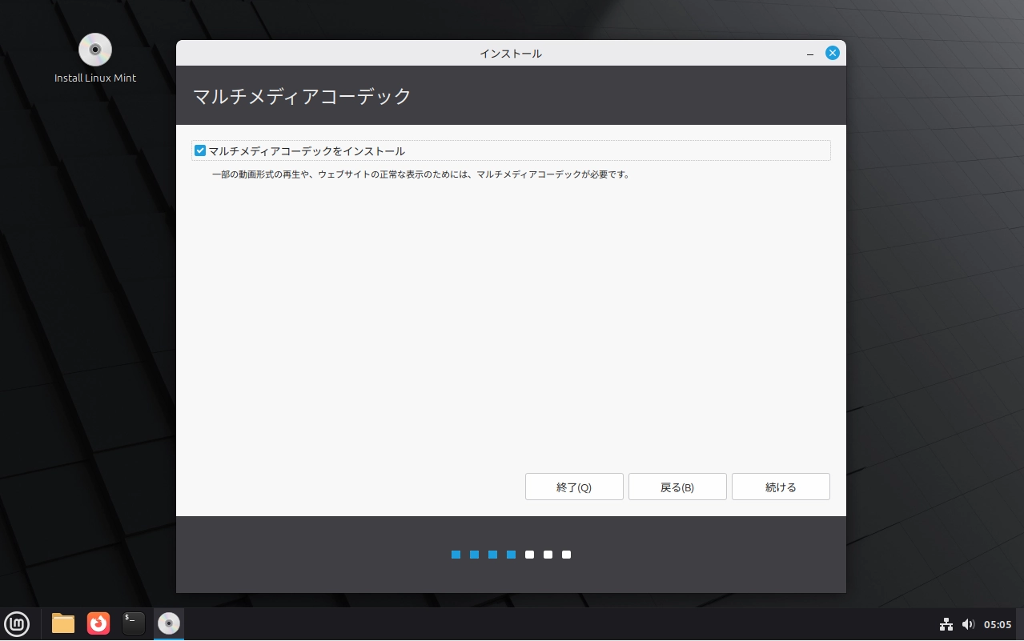
Task: Open the clock showing 05:05
Action: pos(998,624)
